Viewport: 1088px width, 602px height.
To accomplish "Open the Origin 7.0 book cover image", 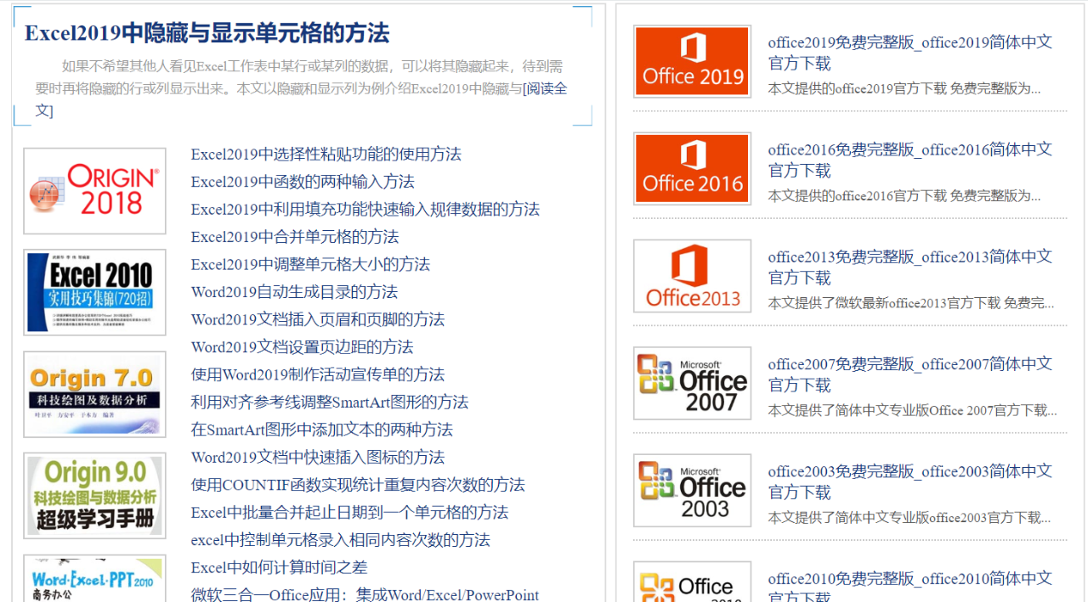I will pos(94,394).
